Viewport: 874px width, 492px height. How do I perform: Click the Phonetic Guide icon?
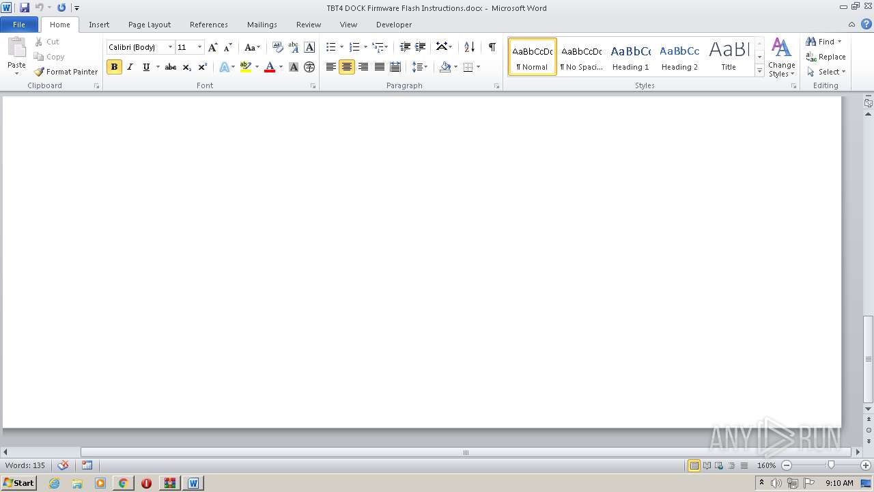click(294, 47)
